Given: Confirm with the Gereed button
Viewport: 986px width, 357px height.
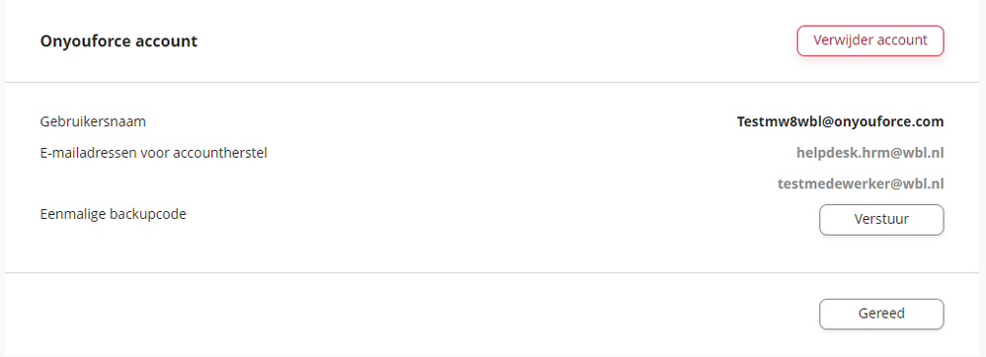Looking at the screenshot, I should pos(881,314).
